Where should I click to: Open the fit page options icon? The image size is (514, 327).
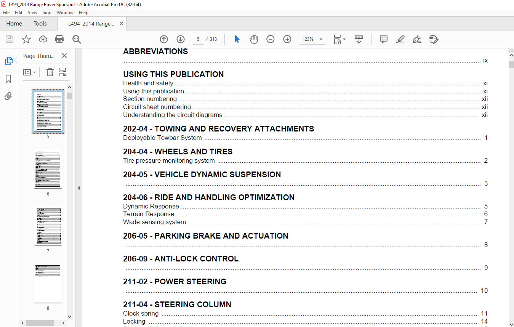coord(339,39)
